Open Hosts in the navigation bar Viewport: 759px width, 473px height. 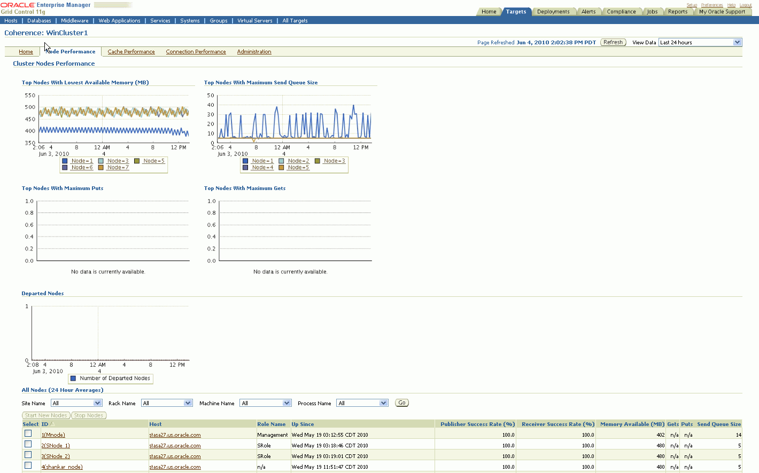(x=11, y=21)
